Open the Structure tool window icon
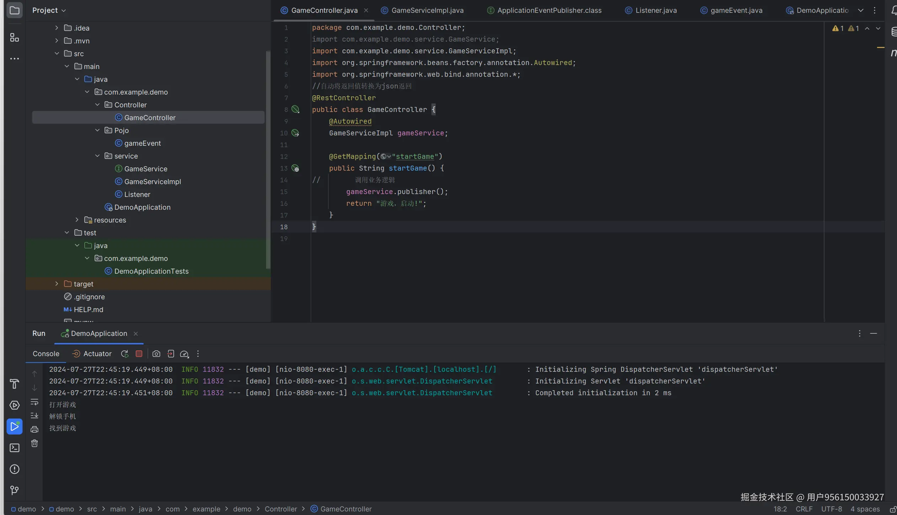The height and width of the screenshot is (515, 897). coord(14,38)
